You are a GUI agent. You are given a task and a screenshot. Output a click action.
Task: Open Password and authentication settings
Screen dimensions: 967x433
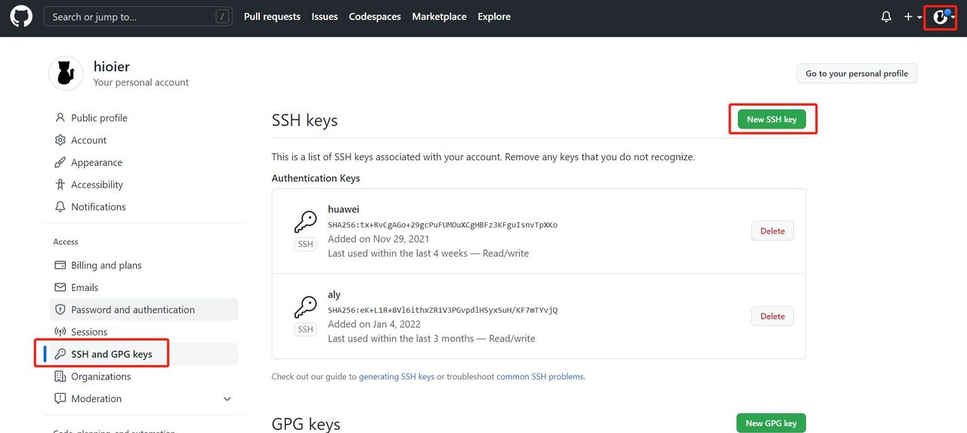coord(144,310)
